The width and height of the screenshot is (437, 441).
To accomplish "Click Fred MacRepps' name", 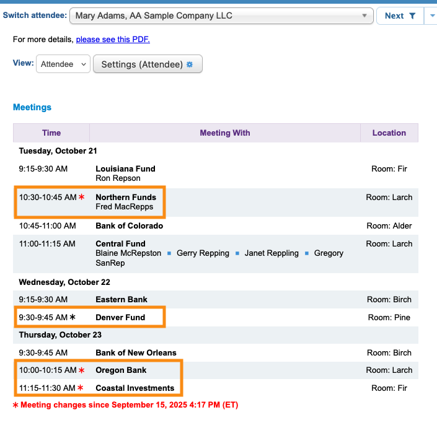I will [x=125, y=207].
